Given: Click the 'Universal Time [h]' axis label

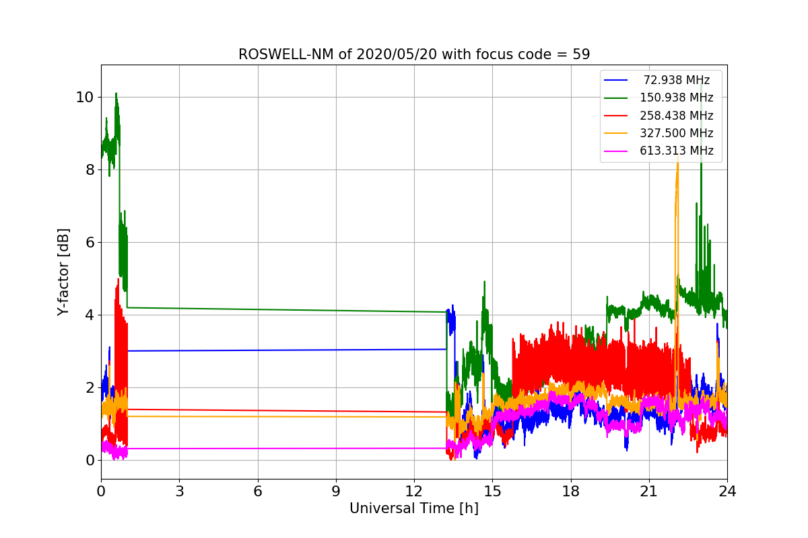Looking at the screenshot, I should [x=414, y=509].
